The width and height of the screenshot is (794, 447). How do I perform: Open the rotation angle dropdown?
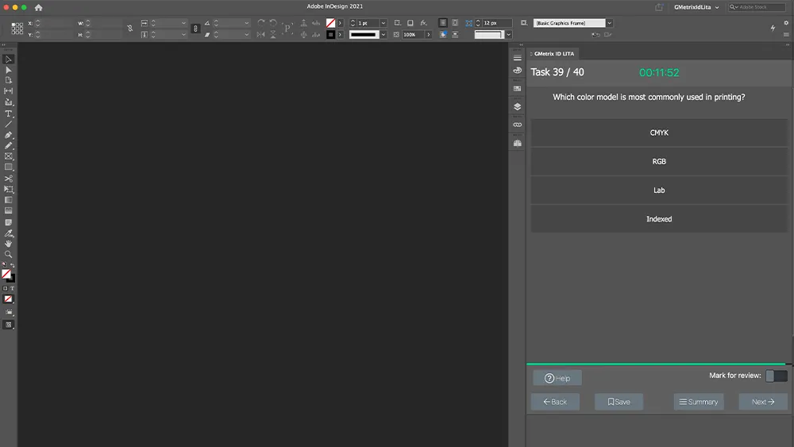pyautogui.click(x=247, y=23)
